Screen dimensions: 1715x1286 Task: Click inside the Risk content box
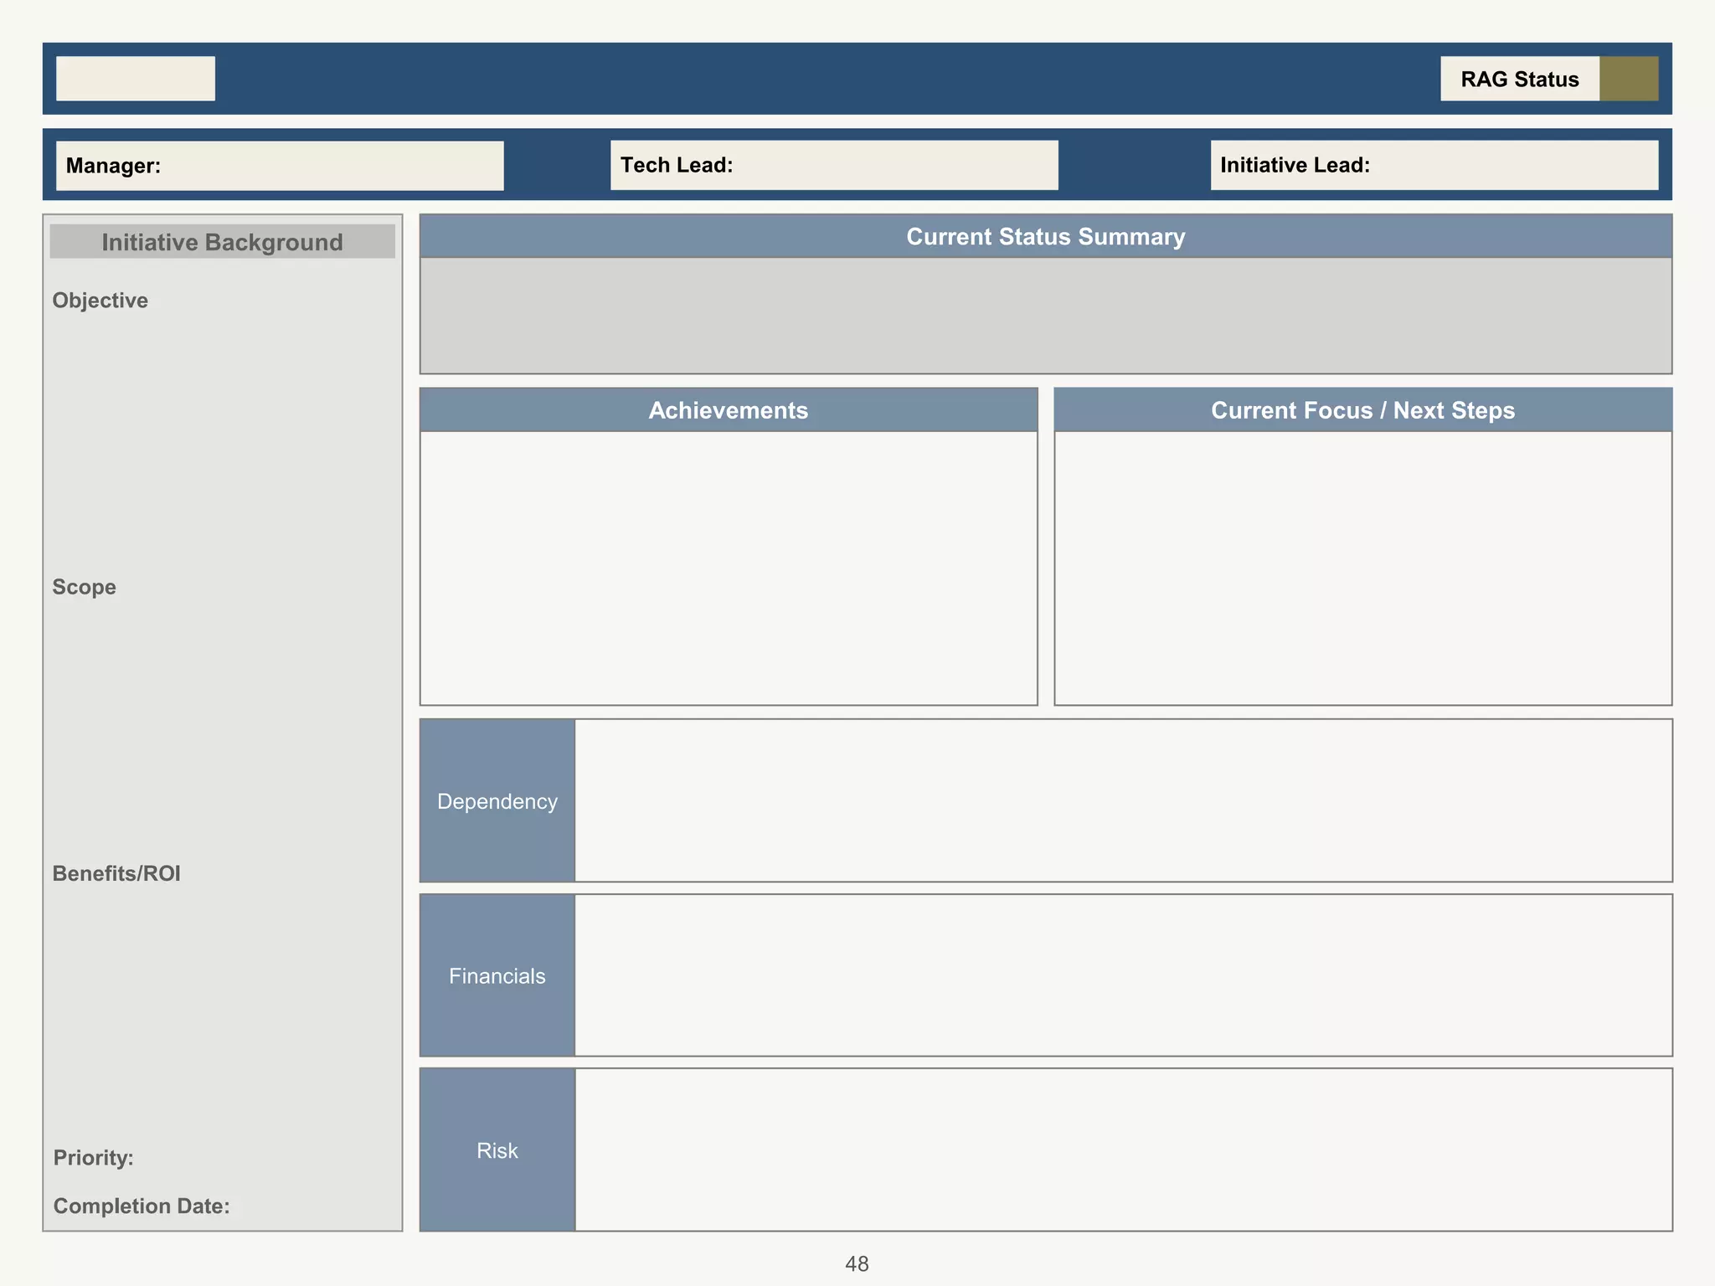click(1124, 1150)
